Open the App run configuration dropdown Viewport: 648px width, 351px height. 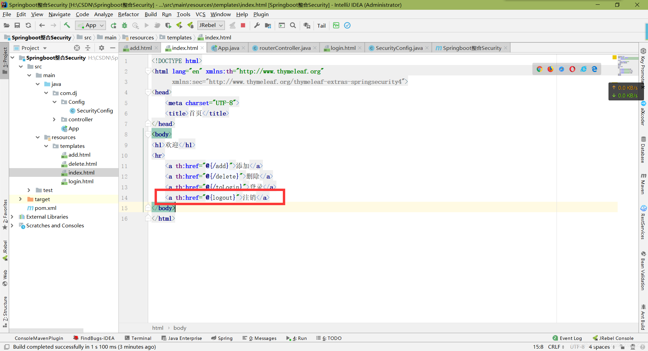point(91,25)
